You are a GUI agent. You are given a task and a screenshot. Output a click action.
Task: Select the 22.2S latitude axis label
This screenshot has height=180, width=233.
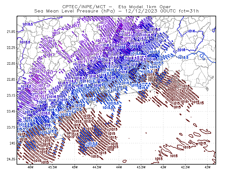[11, 47]
